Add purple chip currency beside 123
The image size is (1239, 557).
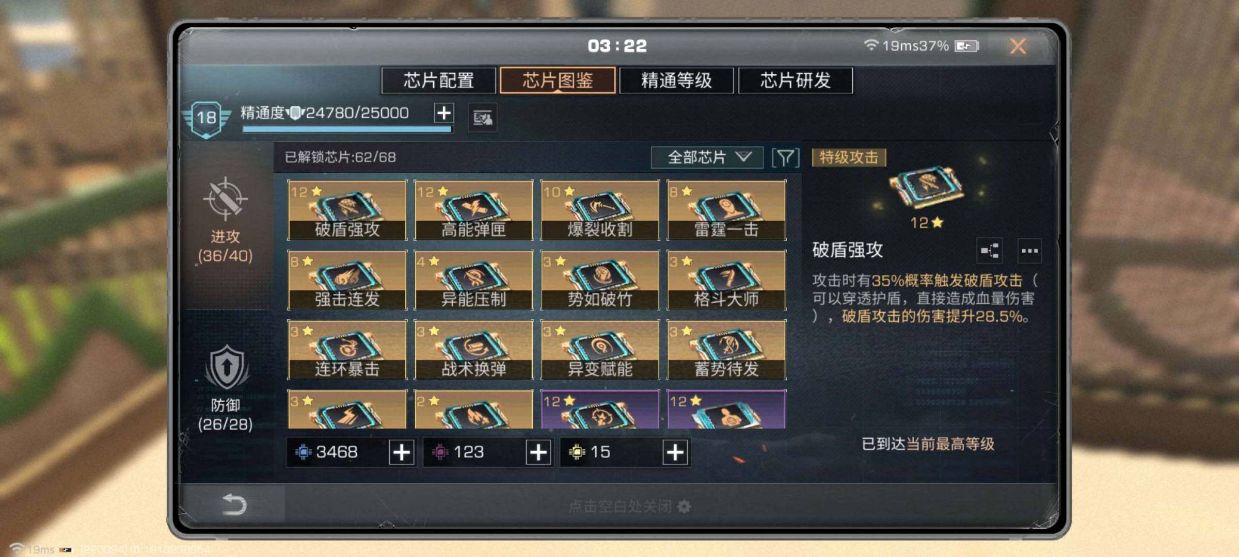538,452
